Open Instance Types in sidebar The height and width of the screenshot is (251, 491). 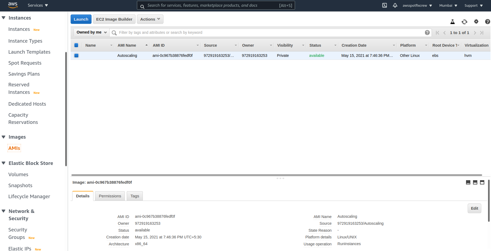25,41
